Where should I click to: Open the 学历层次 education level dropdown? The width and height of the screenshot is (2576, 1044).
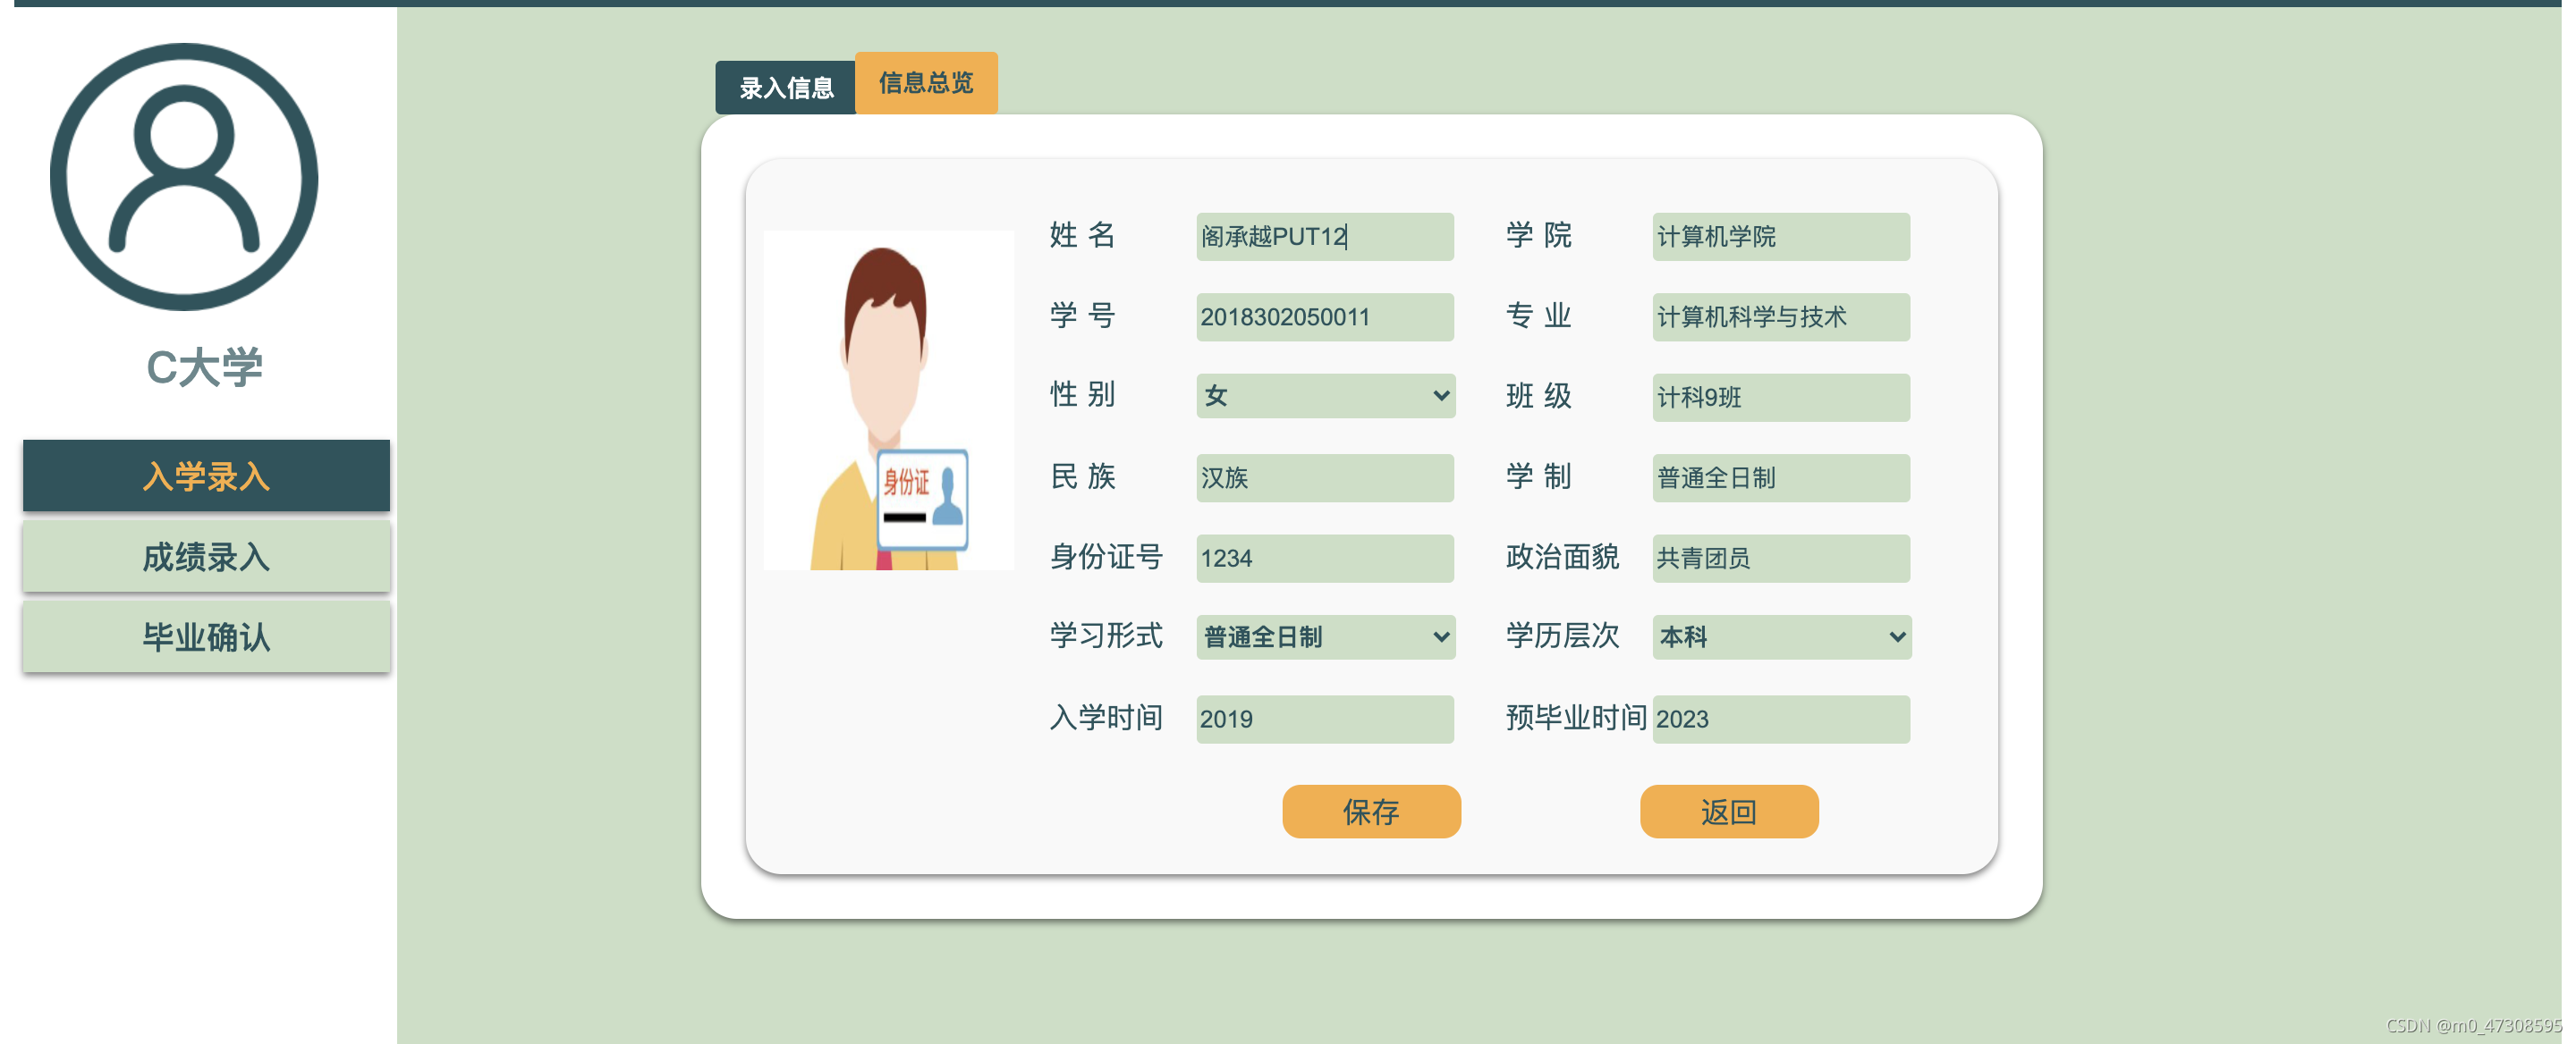tap(1780, 637)
